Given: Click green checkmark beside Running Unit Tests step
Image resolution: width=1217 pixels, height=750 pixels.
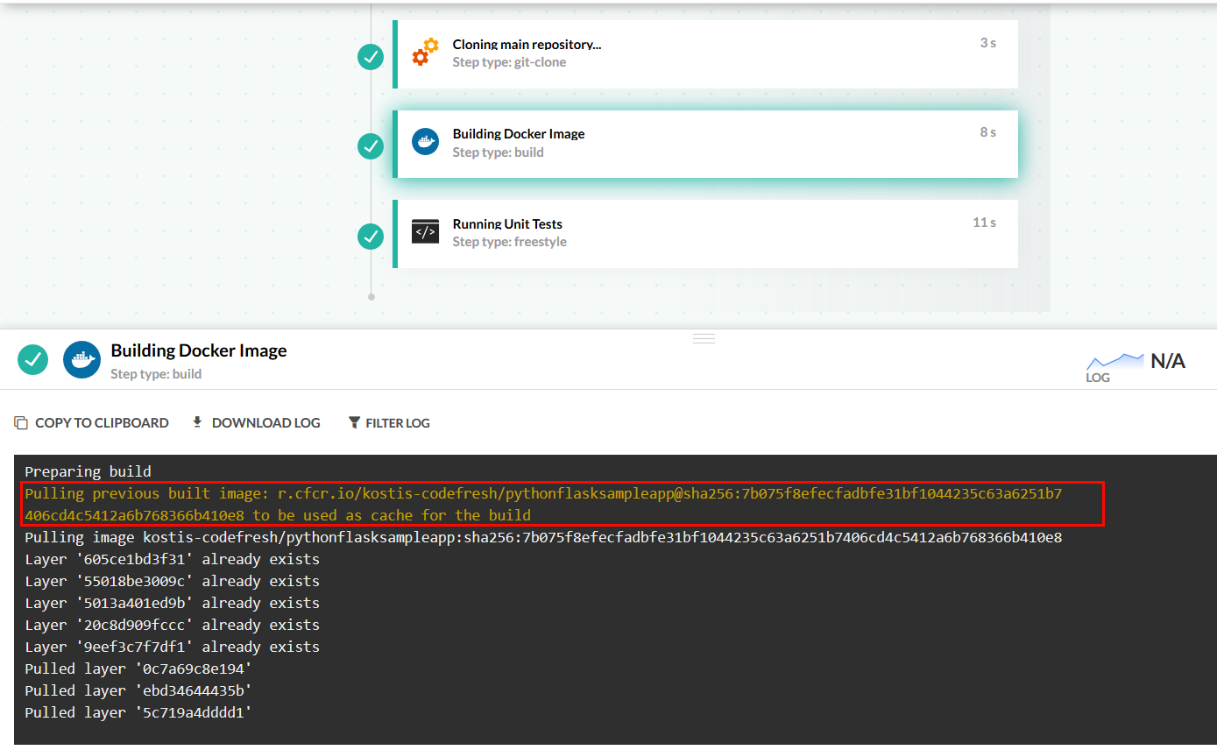Looking at the screenshot, I should point(371,237).
